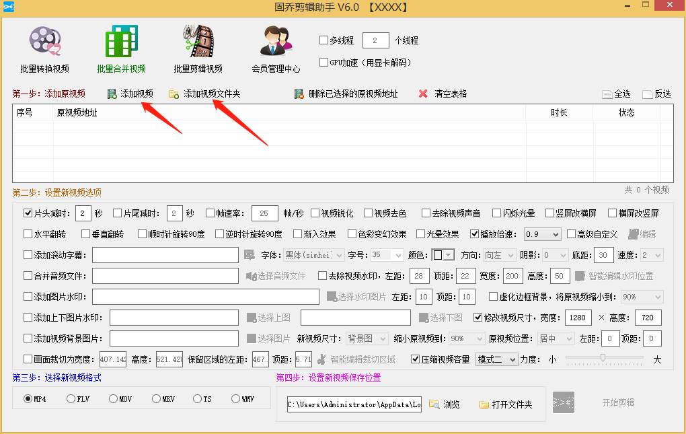This screenshot has width=686, height=434.
Task: Click the 删除已选择的原视频地址 icon
Action: coord(299,94)
